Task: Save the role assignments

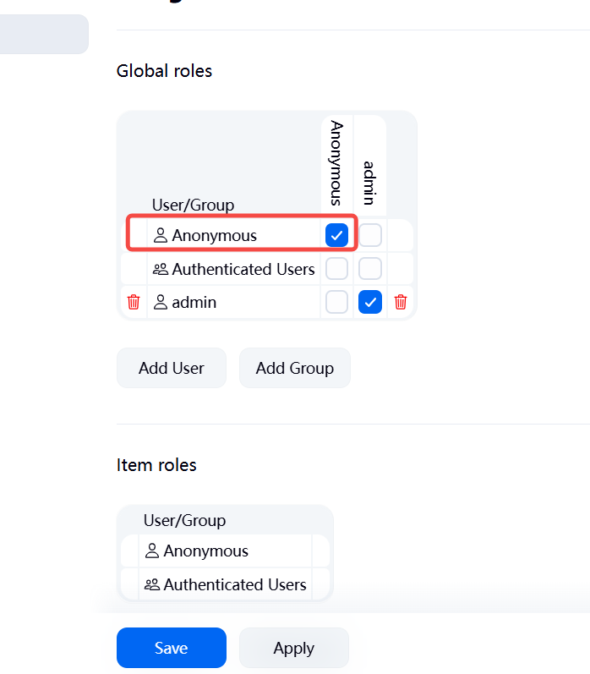Action: 172,648
